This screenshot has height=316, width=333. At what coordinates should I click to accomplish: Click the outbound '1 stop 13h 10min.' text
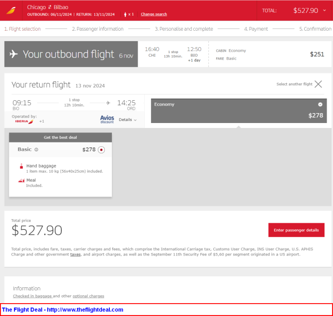(173, 54)
